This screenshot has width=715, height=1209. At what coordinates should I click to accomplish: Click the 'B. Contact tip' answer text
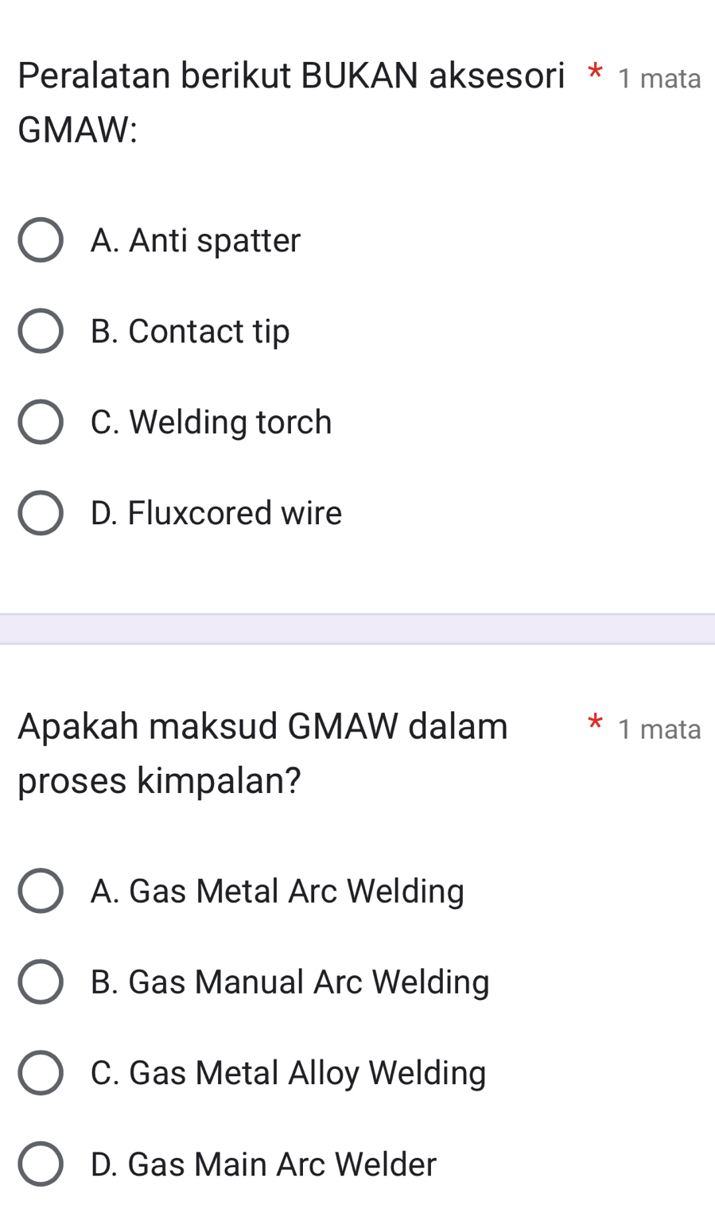[190, 331]
